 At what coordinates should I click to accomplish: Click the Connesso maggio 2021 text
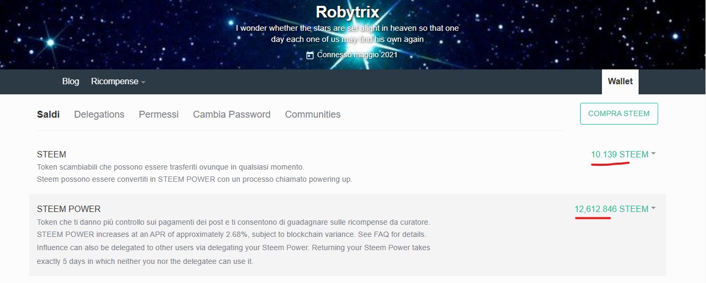357,55
